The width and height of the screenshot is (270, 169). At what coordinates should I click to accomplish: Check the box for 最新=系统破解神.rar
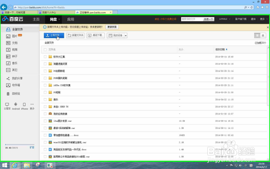pos(45,128)
